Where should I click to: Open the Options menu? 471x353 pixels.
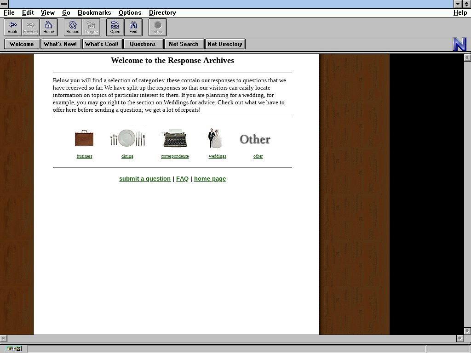pos(130,13)
